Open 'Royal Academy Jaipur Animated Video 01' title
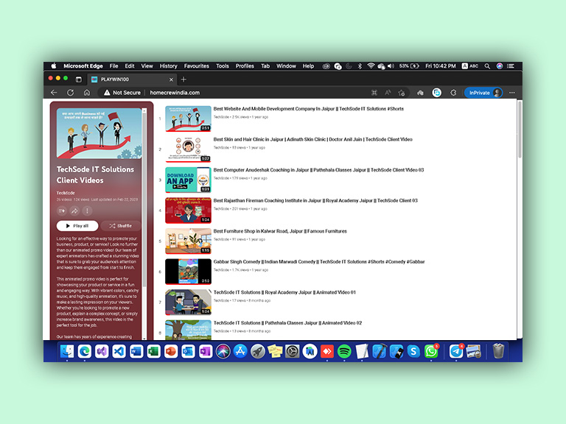The height and width of the screenshot is (424, 566). (x=284, y=292)
